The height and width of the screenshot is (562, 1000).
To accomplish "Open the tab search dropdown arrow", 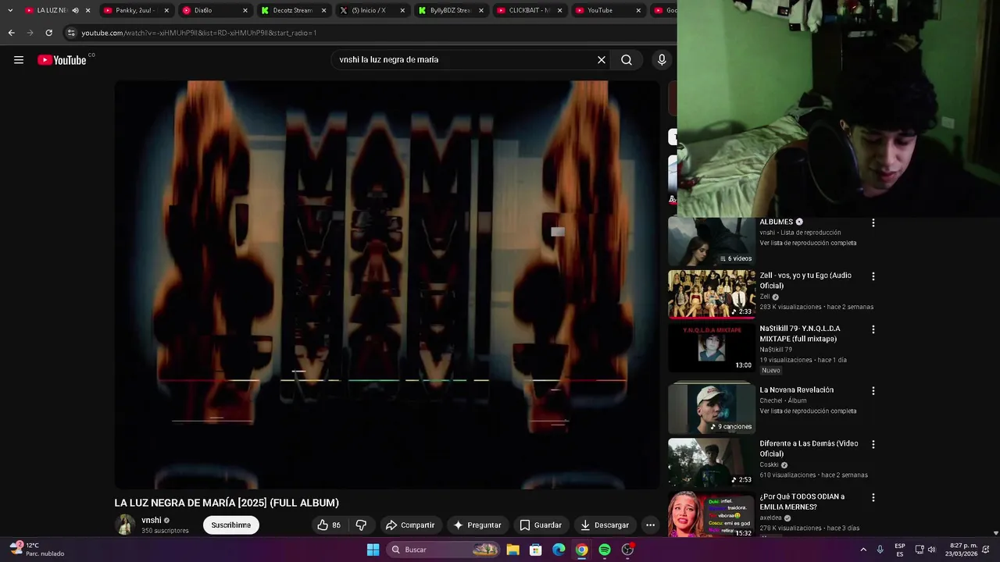I will 10,10.
